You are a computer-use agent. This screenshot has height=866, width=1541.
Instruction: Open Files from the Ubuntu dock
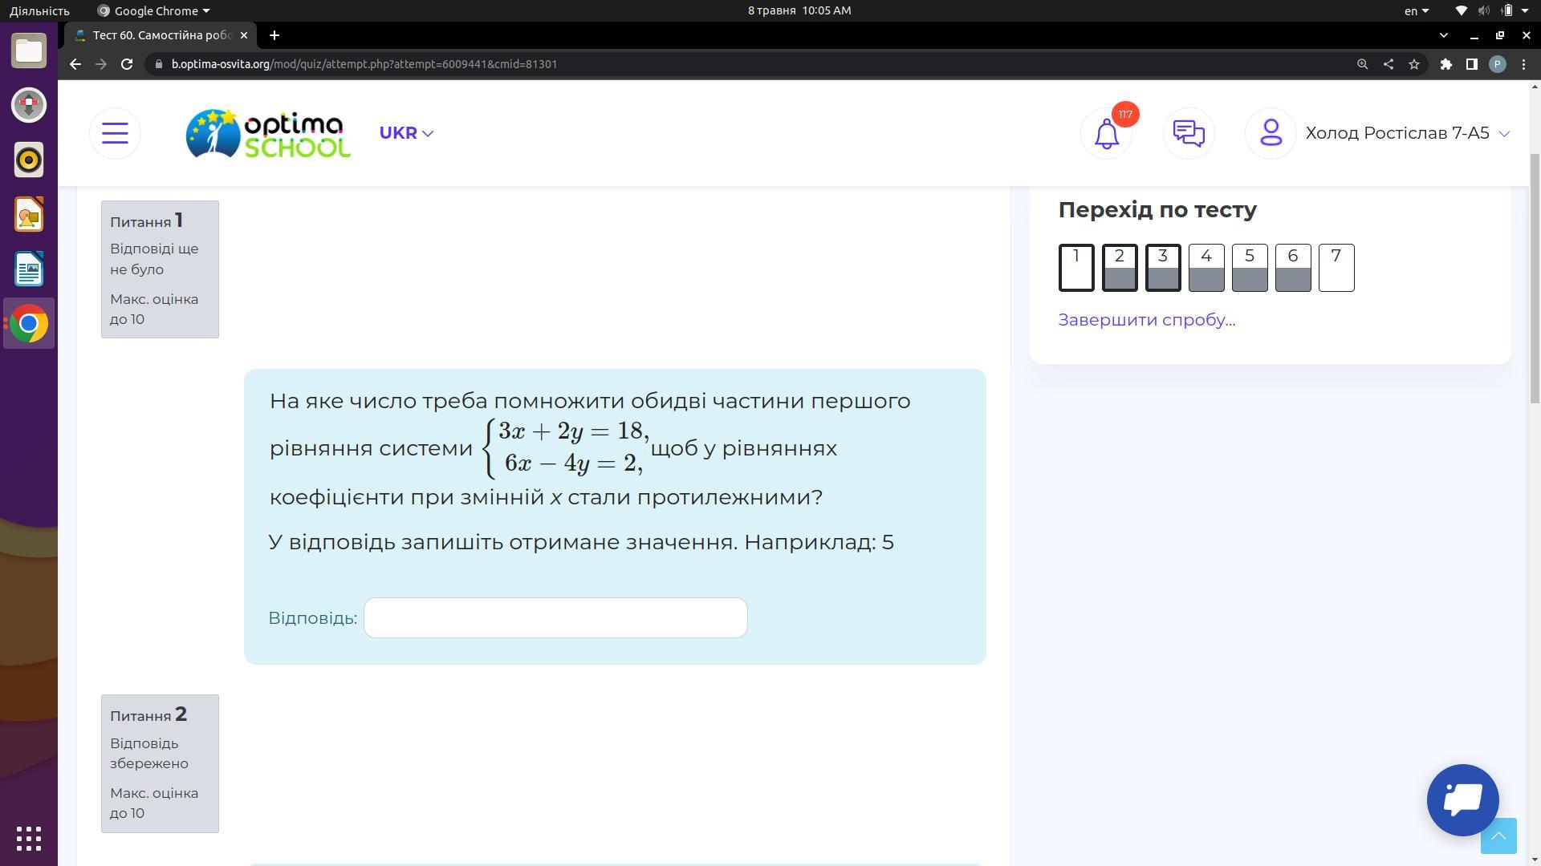(x=29, y=51)
